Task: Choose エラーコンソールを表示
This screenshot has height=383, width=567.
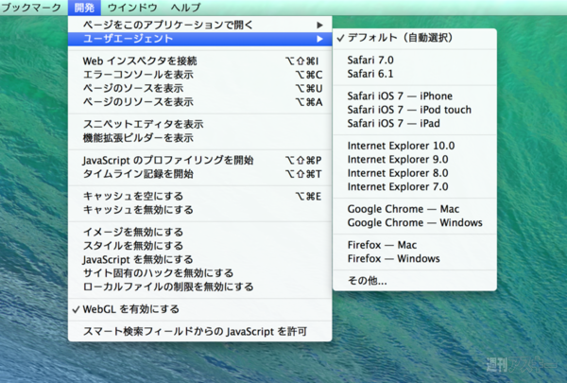Action: tap(200, 75)
